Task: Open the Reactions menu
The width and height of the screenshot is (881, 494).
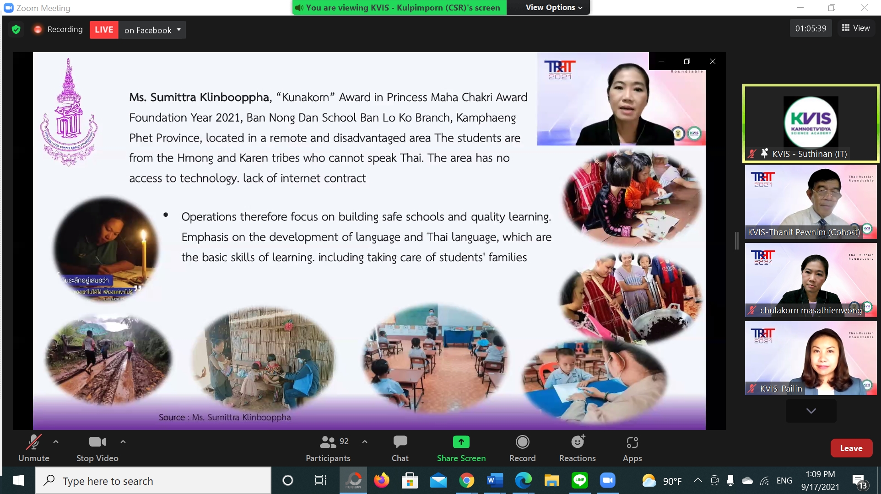Action: pyautogui.click(x=578, y=448)
